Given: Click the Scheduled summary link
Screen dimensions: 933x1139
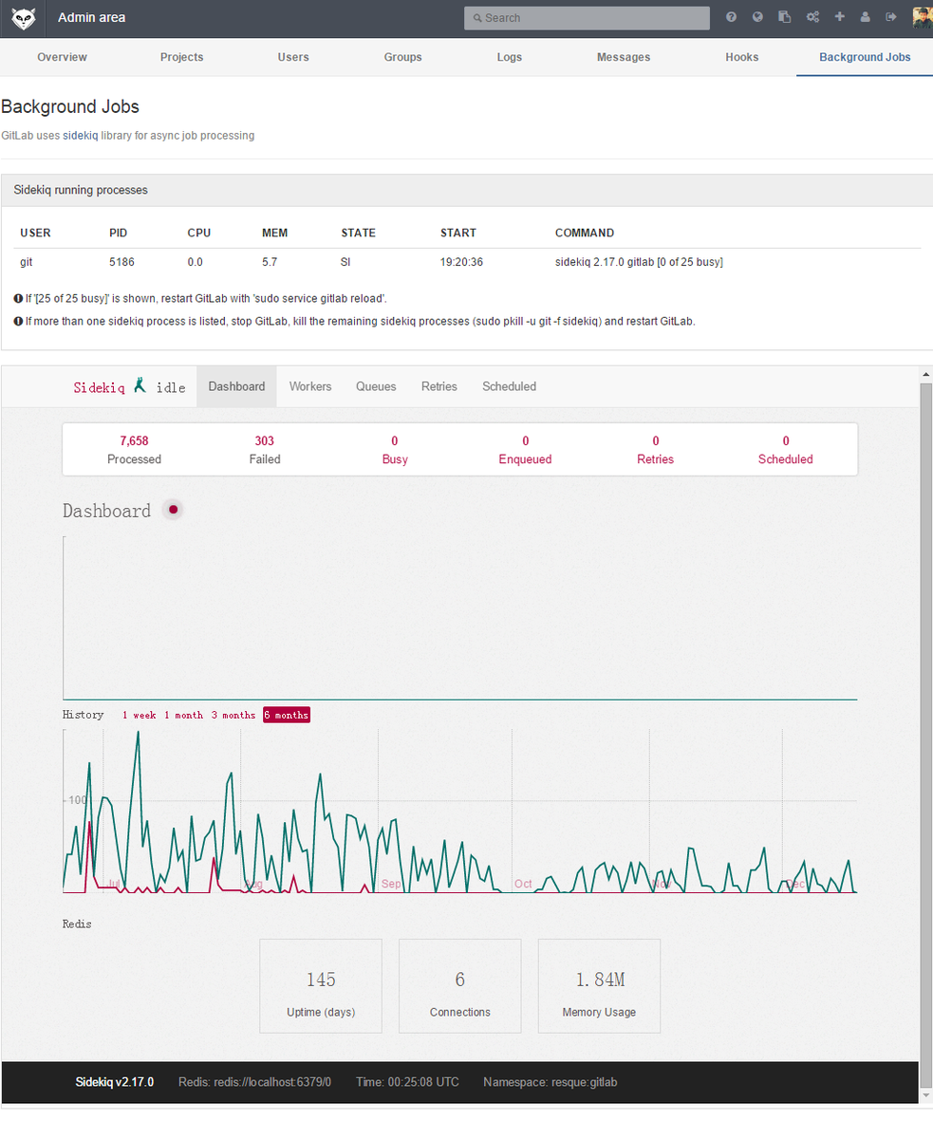Looking at the screenshot, I should point(786,450).
